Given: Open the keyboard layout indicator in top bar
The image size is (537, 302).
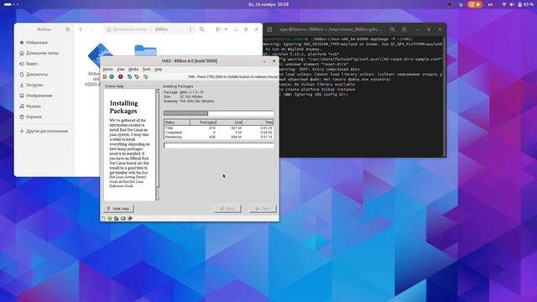Looking at the screenshot, I should click(490, 4).
